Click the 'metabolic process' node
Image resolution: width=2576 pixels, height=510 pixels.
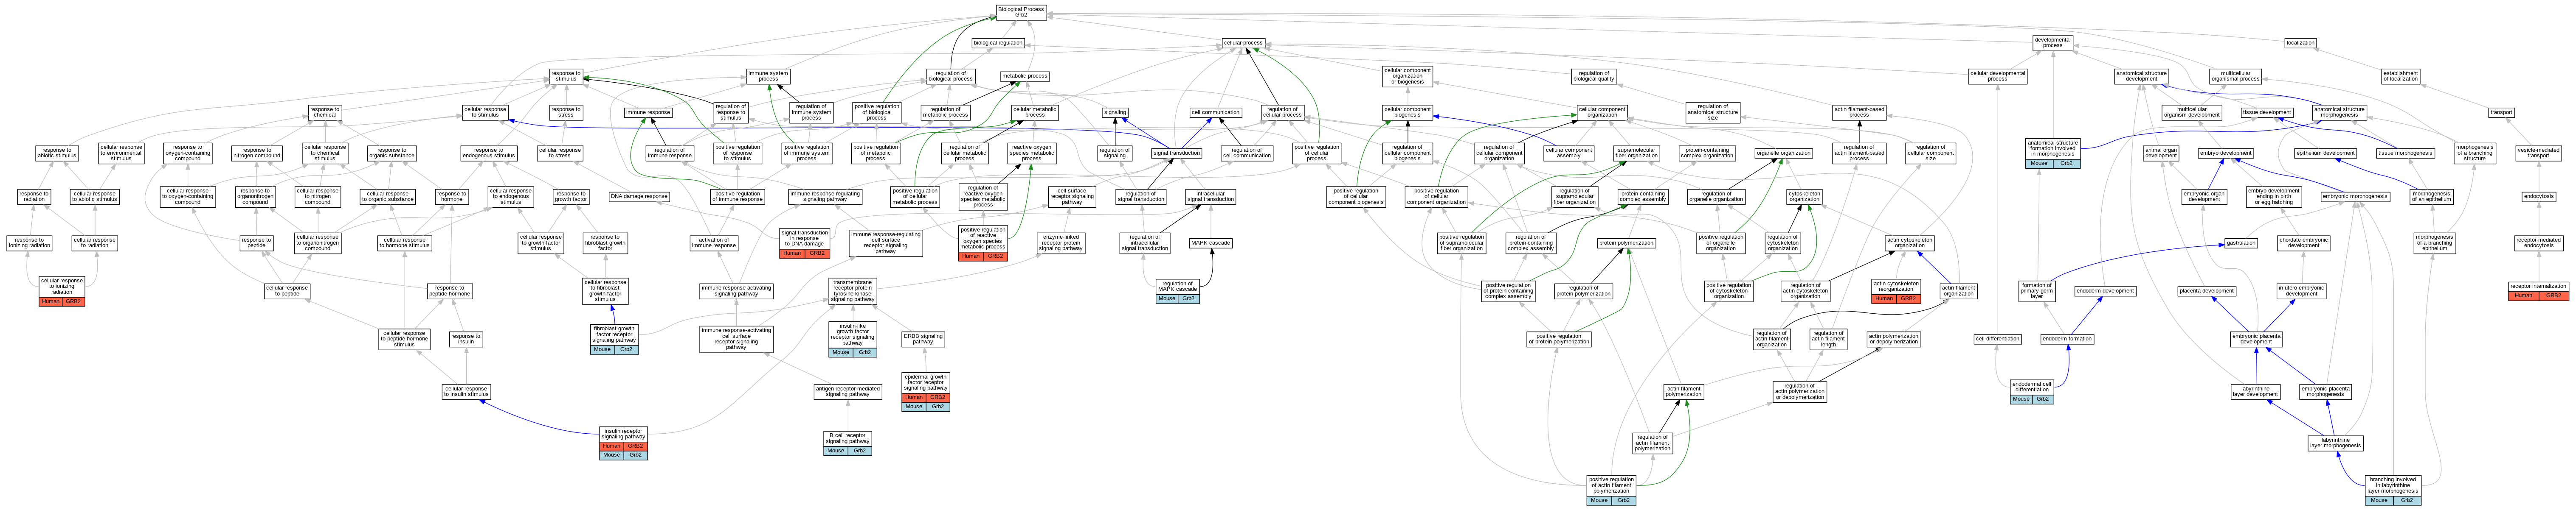(x=1025, y=76)
